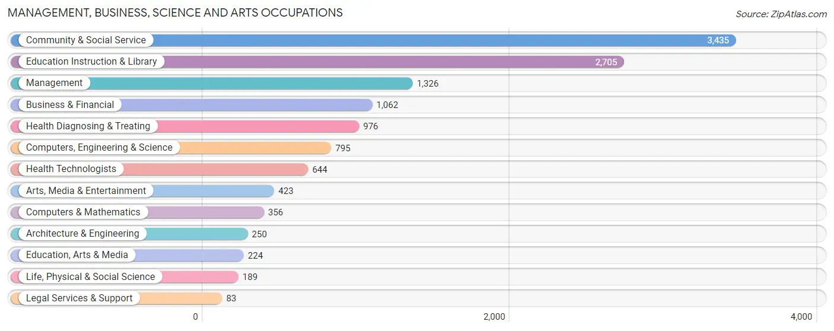
Task: Click the Health Diagnosing & Treating label
Action: [x=88, y=126]
